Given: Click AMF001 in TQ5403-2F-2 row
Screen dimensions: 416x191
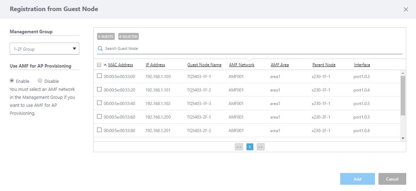Looking at the screenshot, I should 236,131.
